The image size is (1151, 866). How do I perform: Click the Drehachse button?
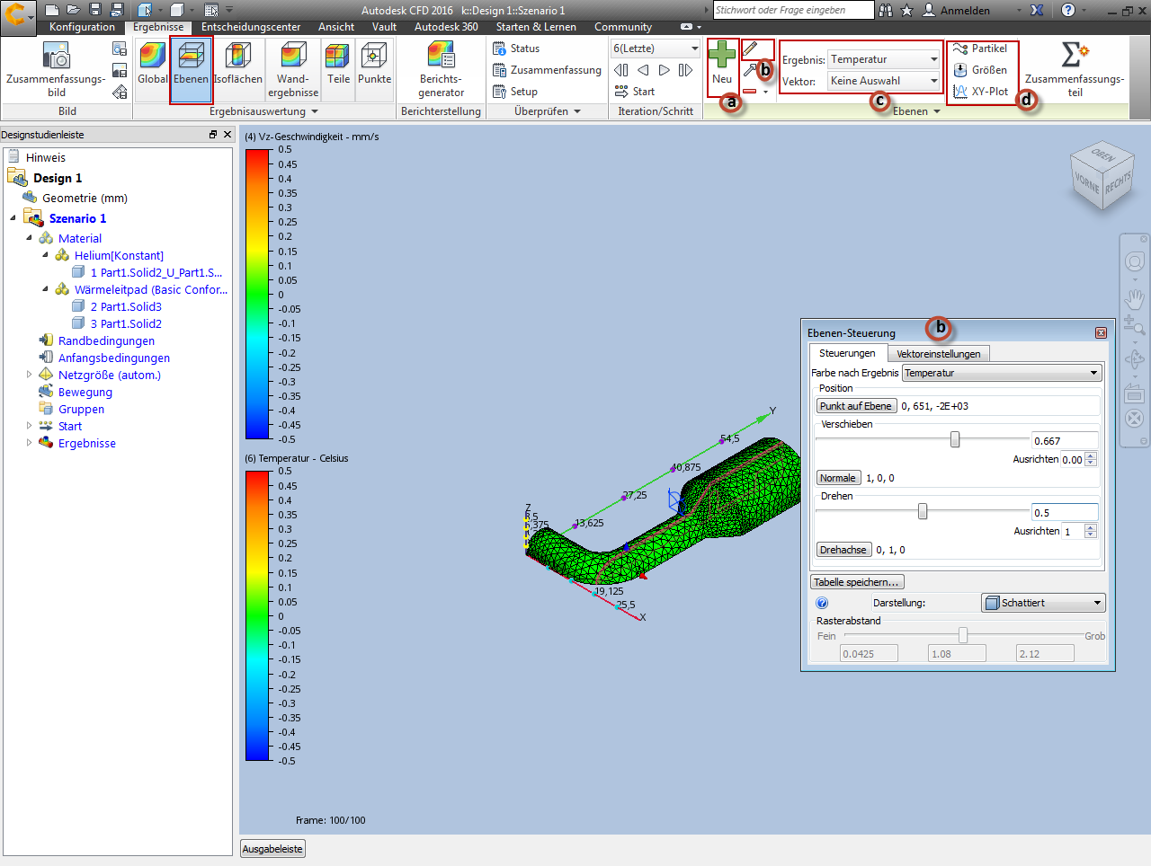[x=843, y=550]
